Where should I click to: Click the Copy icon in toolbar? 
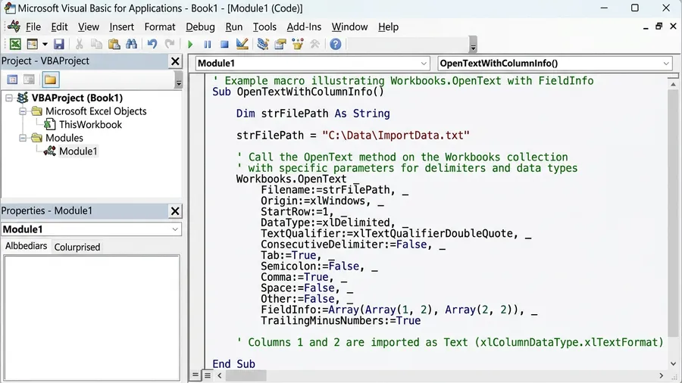[x=96, y=44]
